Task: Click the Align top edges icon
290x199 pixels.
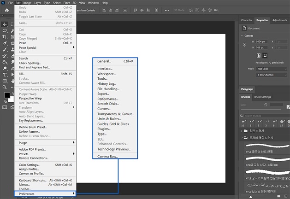Action: pyautogui.click(x=136, y=10)
